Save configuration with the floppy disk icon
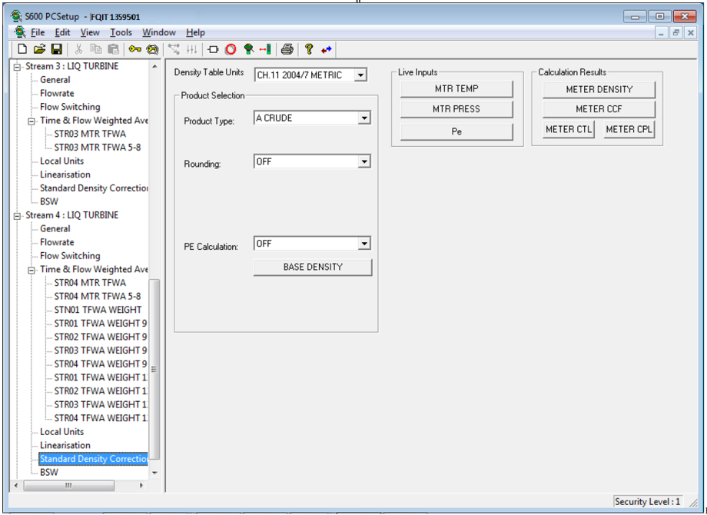 coord(56,49)
